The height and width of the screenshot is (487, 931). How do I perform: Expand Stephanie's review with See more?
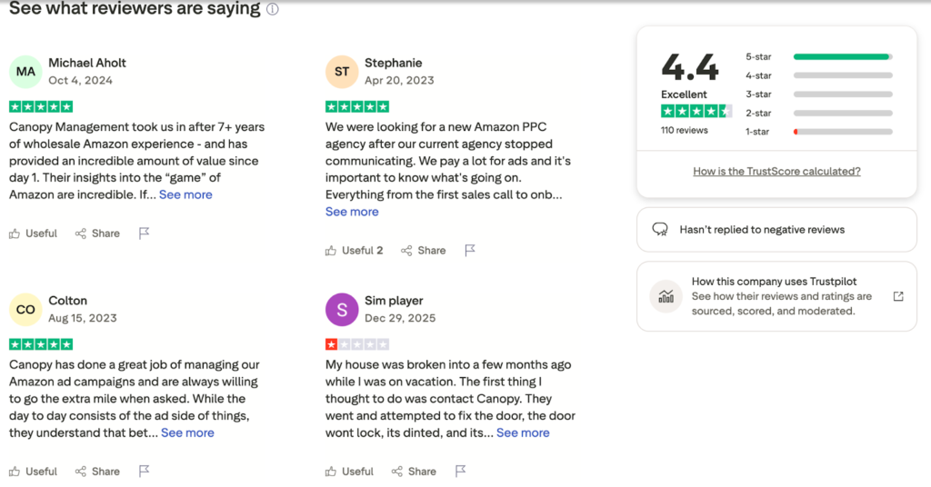tap(352, 212)
